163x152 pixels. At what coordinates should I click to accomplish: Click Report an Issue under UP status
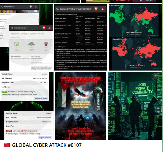41,99
